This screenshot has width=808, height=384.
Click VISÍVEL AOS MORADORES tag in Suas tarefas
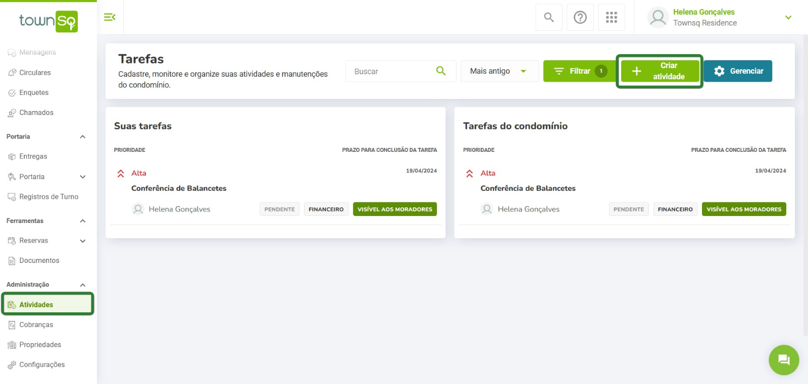395,209
